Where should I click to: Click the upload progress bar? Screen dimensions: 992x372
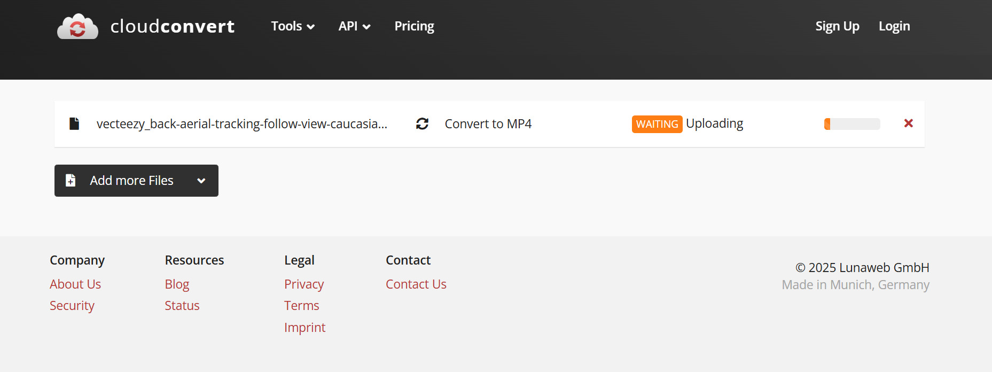pos(852,124)
